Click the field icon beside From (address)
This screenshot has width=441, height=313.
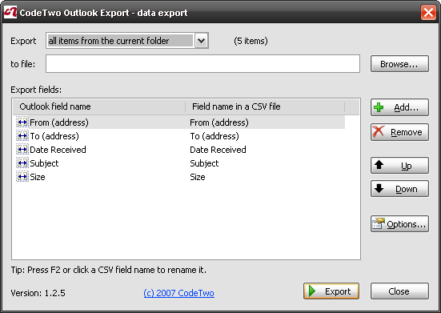coord(22,122)
